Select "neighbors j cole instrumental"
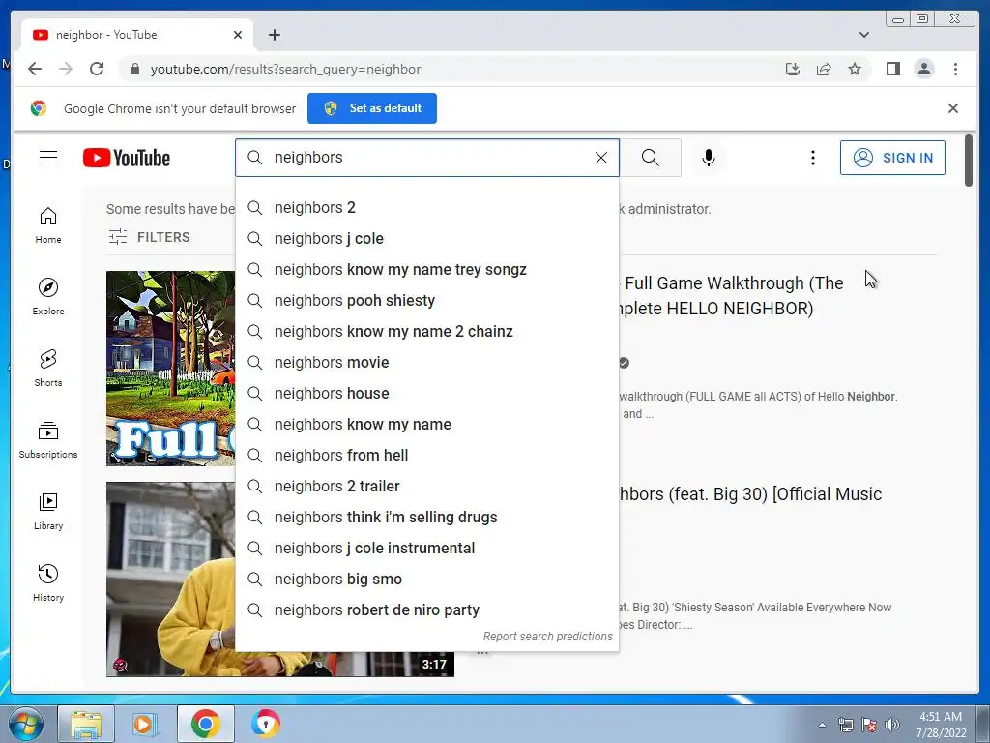 (427, 548)
